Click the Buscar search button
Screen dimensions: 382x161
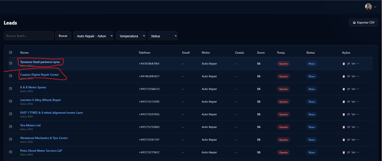click(63, 36)
